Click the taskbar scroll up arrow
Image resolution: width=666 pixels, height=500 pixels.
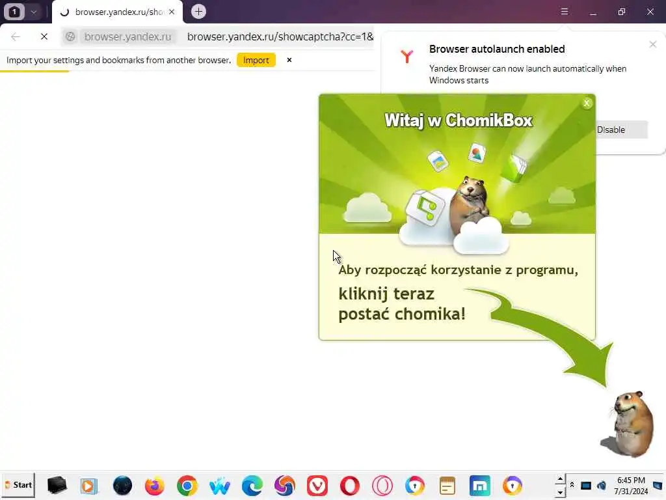560,479
